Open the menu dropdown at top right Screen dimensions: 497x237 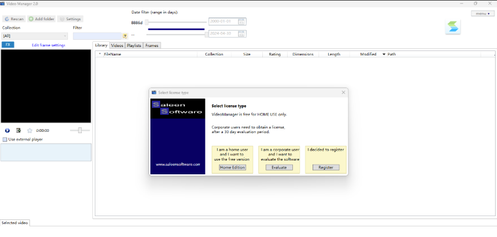[483, 14]
